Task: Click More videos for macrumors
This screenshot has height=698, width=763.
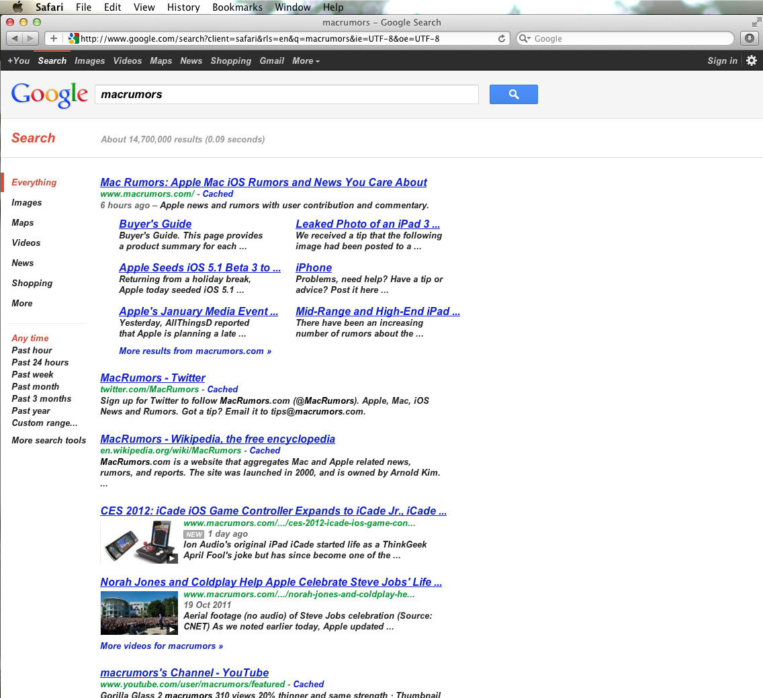Action: point(162,646)
